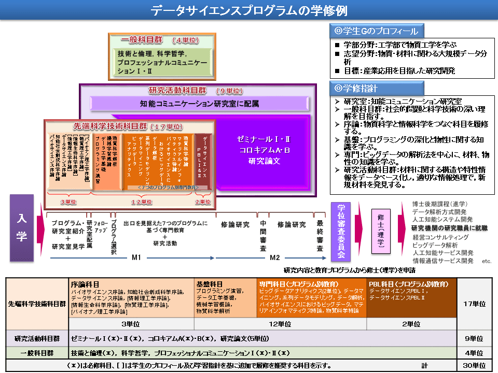Viewport: 498px width, 373px height.
Task: Select the 研究活動科目群 (9単位) heading
Action: point(196,91)
